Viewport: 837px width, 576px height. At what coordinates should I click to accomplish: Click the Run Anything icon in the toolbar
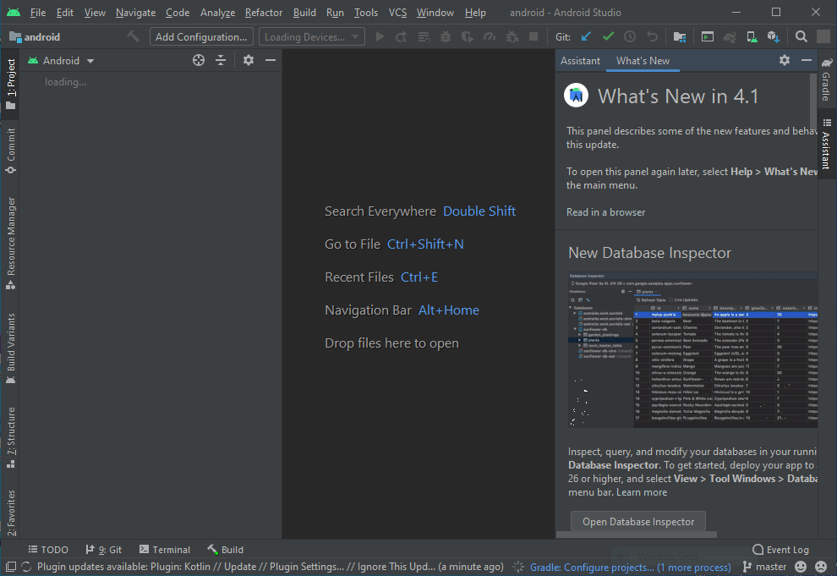click(x=708, y=37)
